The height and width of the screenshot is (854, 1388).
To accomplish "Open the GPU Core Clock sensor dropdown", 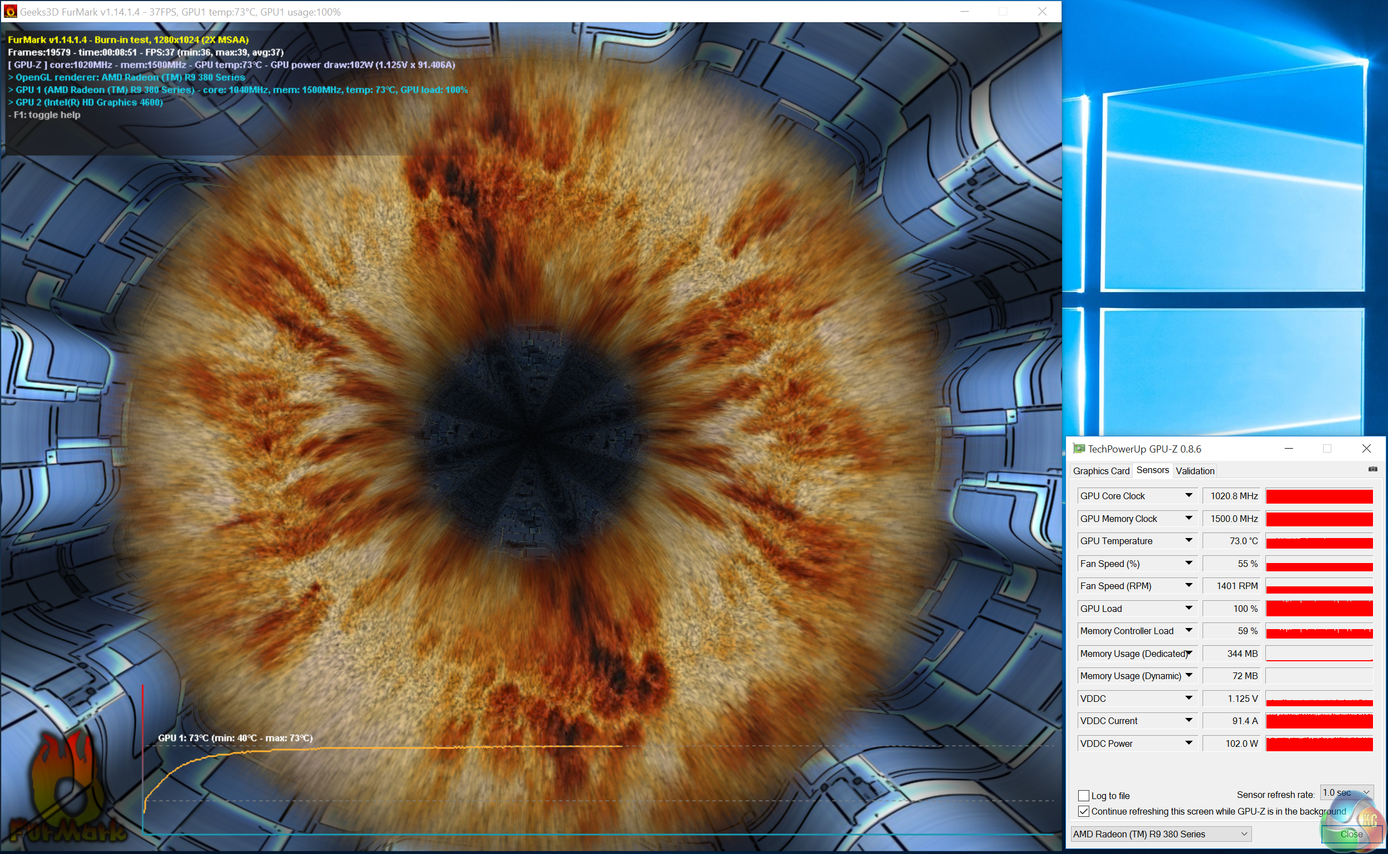I will click(x=1189, y=495).
